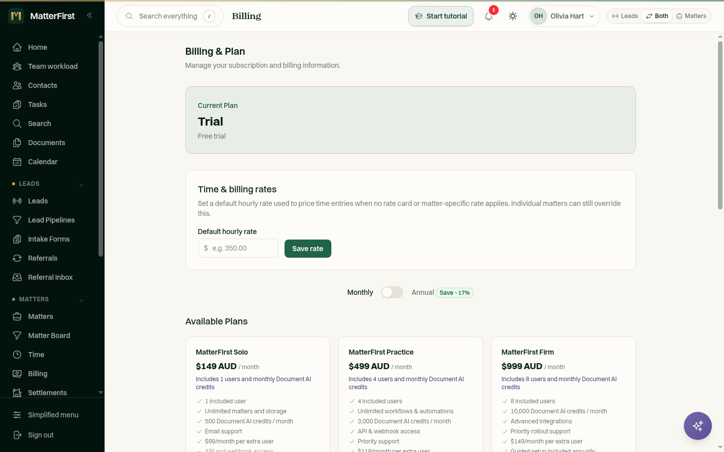Open the sidebar Billing banknote icon
Image resolution: width=724 pixels, height=452 pixels.
click(x=17, y=374)
